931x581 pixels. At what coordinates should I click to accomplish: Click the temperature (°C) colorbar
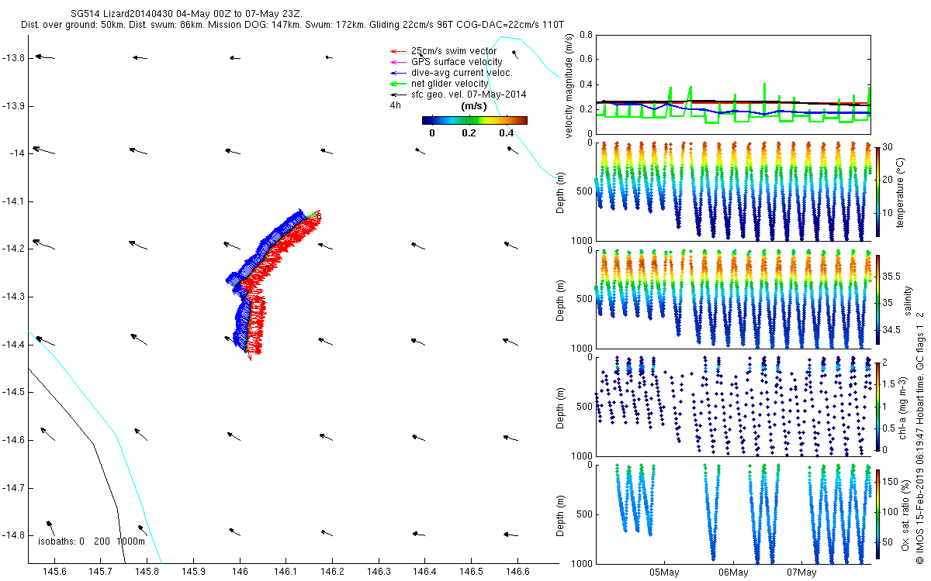pyautogui.click(x=877, y=190)
